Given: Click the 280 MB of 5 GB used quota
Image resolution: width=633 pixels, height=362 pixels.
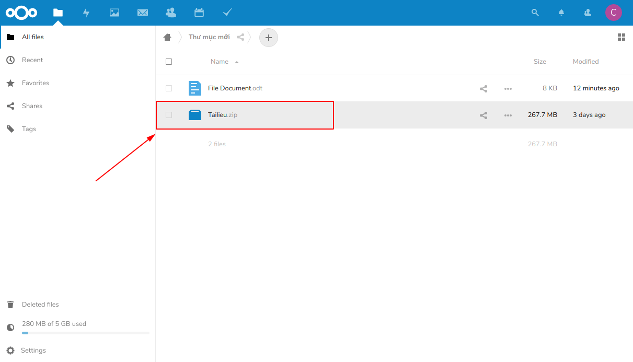Looking at the screenshot, I should (54, 324).
